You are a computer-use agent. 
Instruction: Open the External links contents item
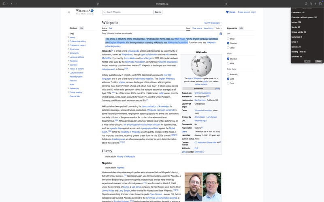click(x=75, y=96)
